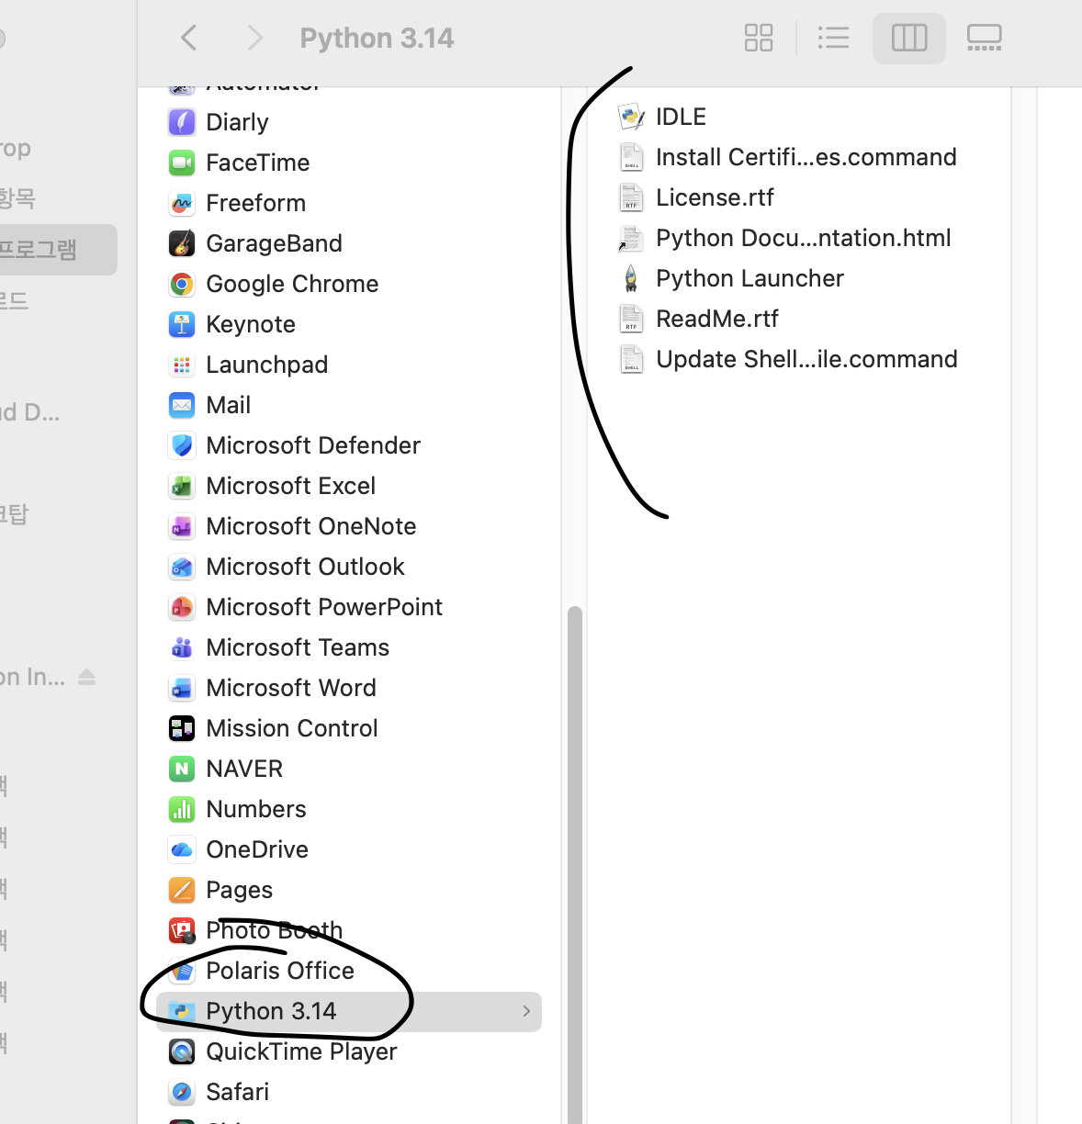Viewport: 1082px width, 1124px height.
Task: Switch to column view
Action: [x=909, y=38]
